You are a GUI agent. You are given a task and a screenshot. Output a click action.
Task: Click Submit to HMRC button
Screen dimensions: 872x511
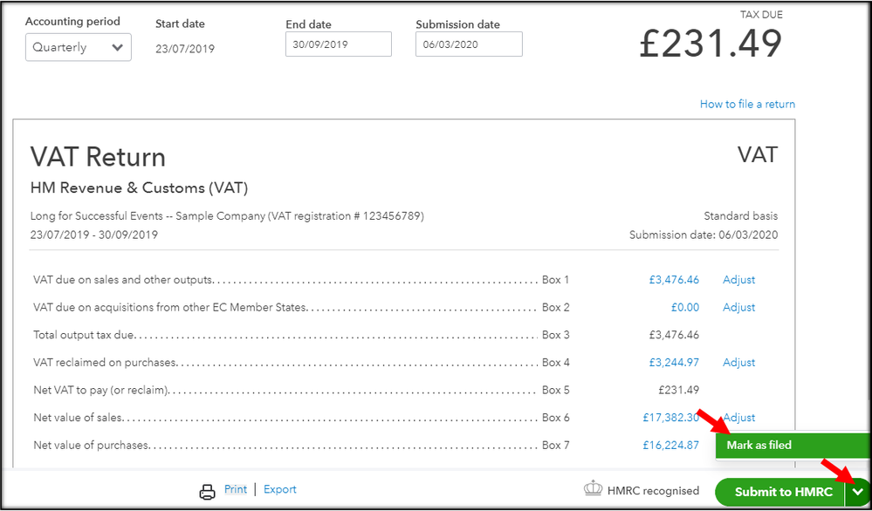point(779,492)
